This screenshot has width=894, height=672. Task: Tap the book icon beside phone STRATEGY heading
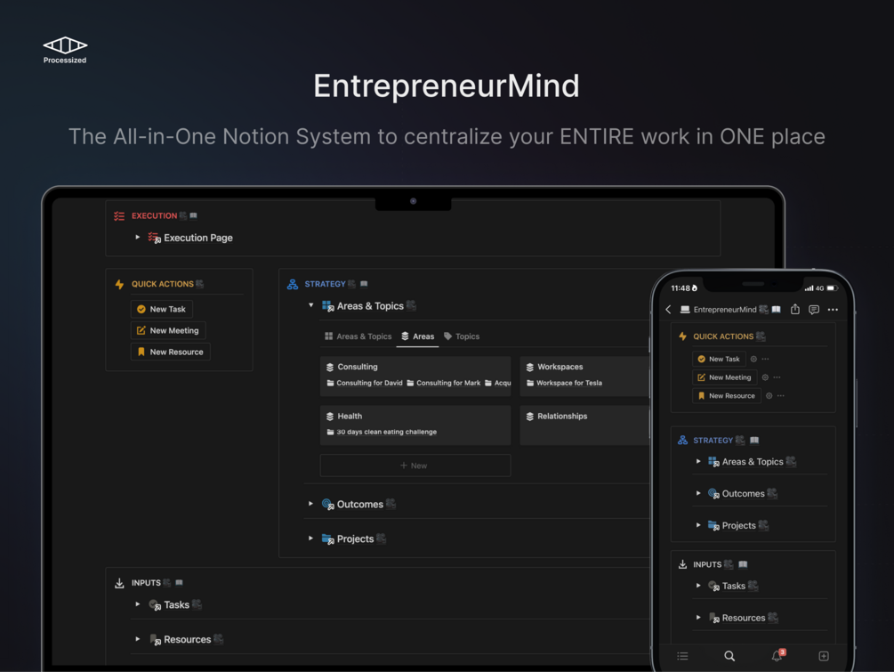[754, 441]
